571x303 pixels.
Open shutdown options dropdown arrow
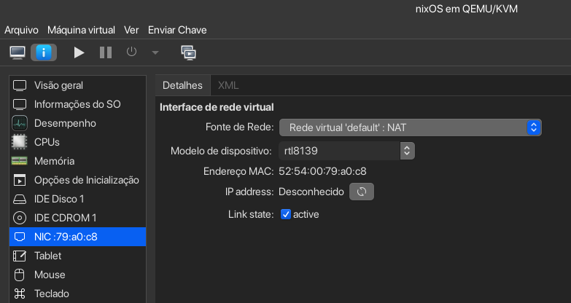155,52
